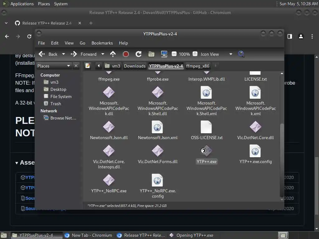Click the Chromium back arrow

[x=7, y=36]
